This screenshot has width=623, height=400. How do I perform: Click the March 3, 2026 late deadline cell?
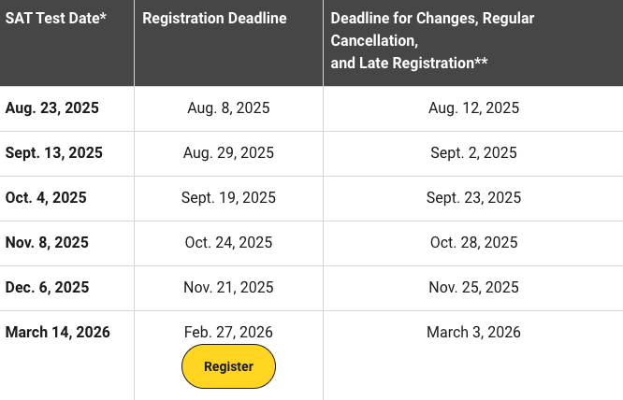click(x=473, y=333)
